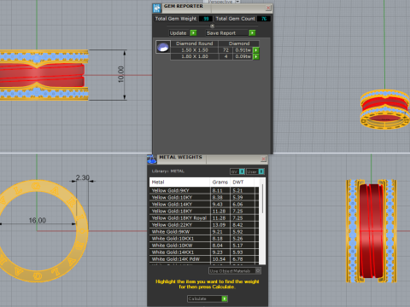Open the Perspective viewport dropdown arrow
The width and height of the screenshot is (410, 307).
[x=237, y=2]
